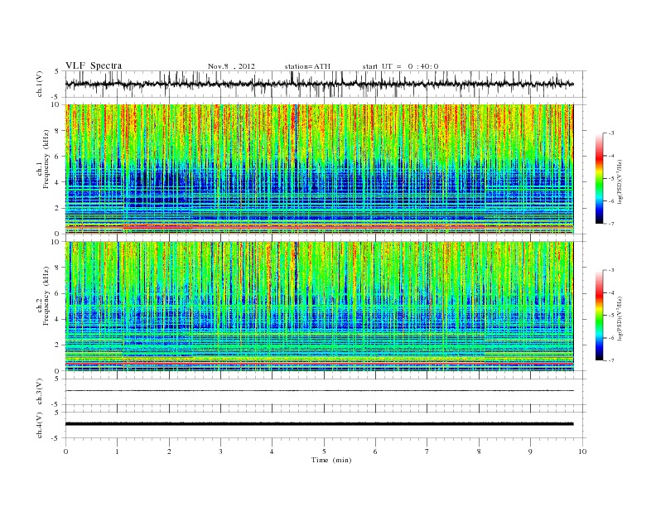Click the 'VLF Spectra' title text

[94, 65]
